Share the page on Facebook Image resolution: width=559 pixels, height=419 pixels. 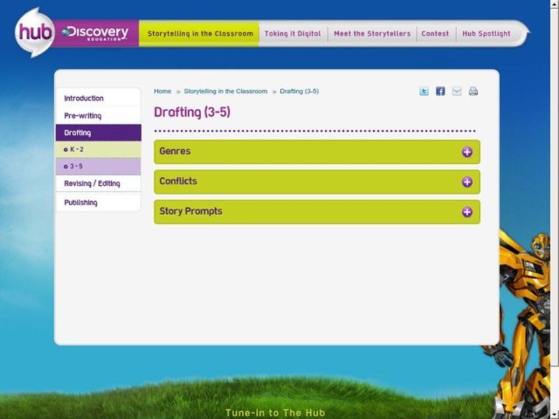click(x=440, y=91)
